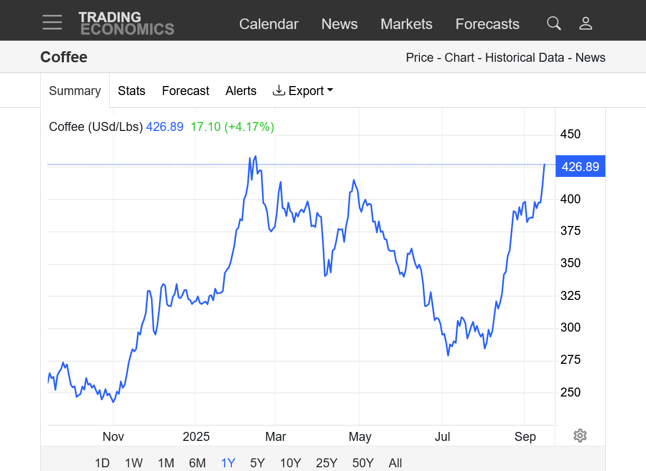This screenshot has height=471, width=646.
Task: Go to Calendar in top navigation
Action: (x=269, y=24)
